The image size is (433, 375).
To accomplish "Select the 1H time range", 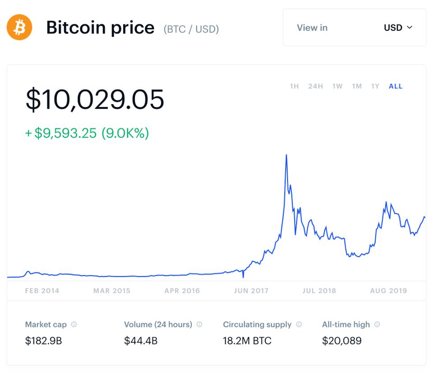I will [294, 86].
